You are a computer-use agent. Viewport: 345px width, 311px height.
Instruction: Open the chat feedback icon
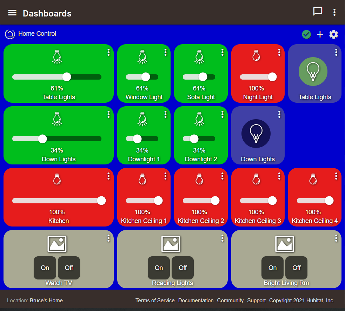pyautogui.click(x=318, y=11)
